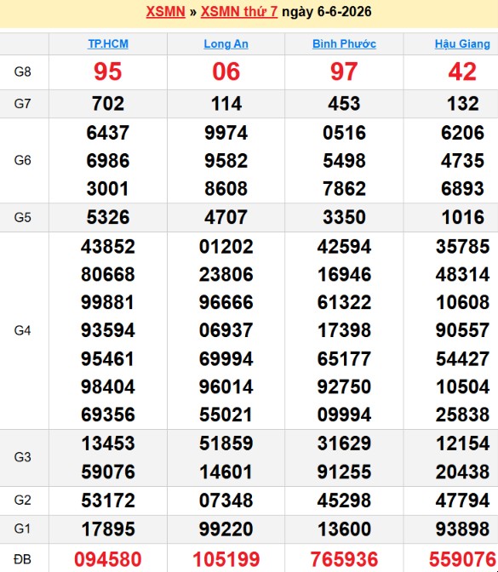Click TP.HCM special prize 094580
This screenshot has height=572, width=498.
[x=108, y=559]
